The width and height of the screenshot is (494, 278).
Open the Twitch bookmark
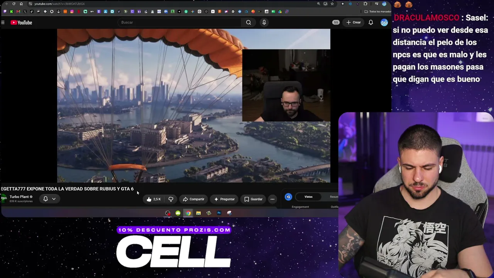click(x=5, y=12)
